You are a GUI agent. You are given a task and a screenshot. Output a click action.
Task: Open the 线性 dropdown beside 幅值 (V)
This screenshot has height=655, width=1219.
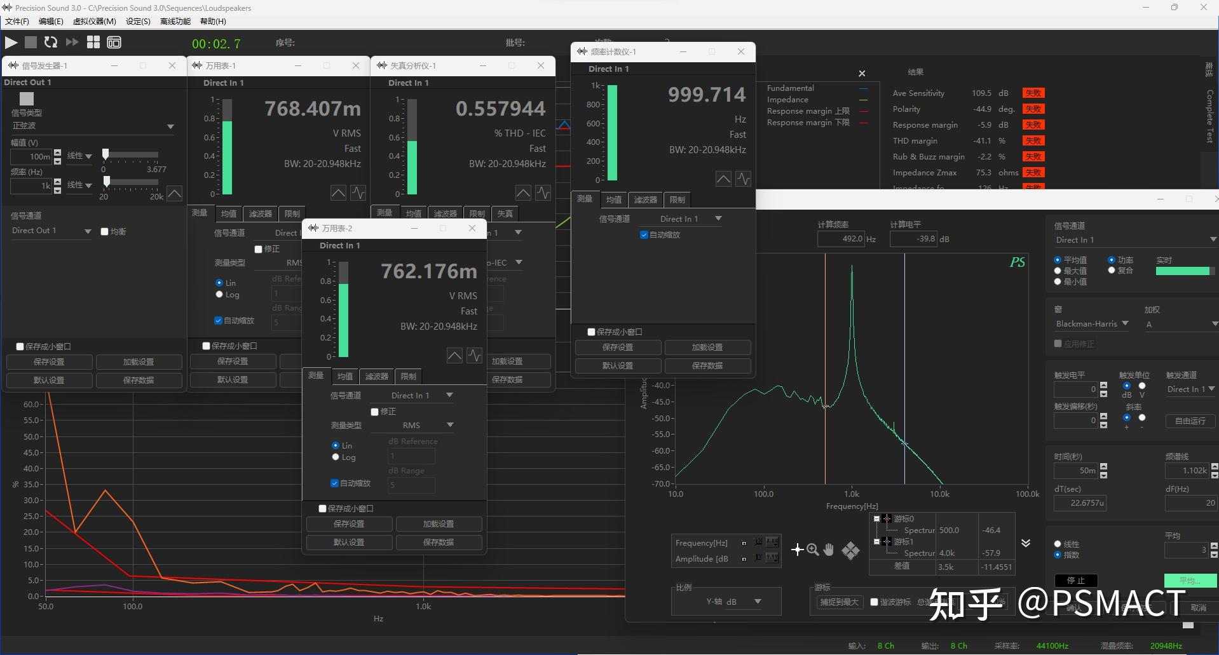click(79, 156)
